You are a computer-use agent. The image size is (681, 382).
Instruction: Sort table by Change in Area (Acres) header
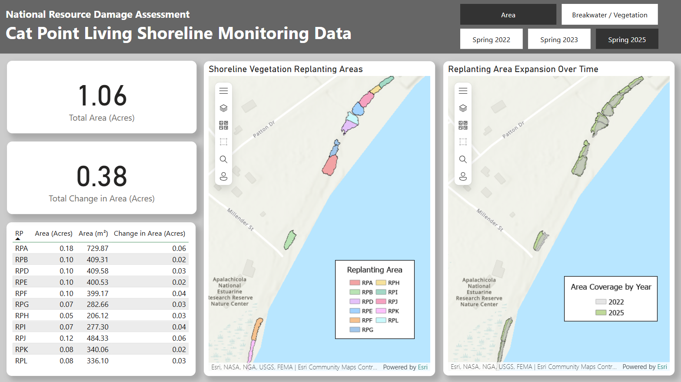[x=149, y=234]
